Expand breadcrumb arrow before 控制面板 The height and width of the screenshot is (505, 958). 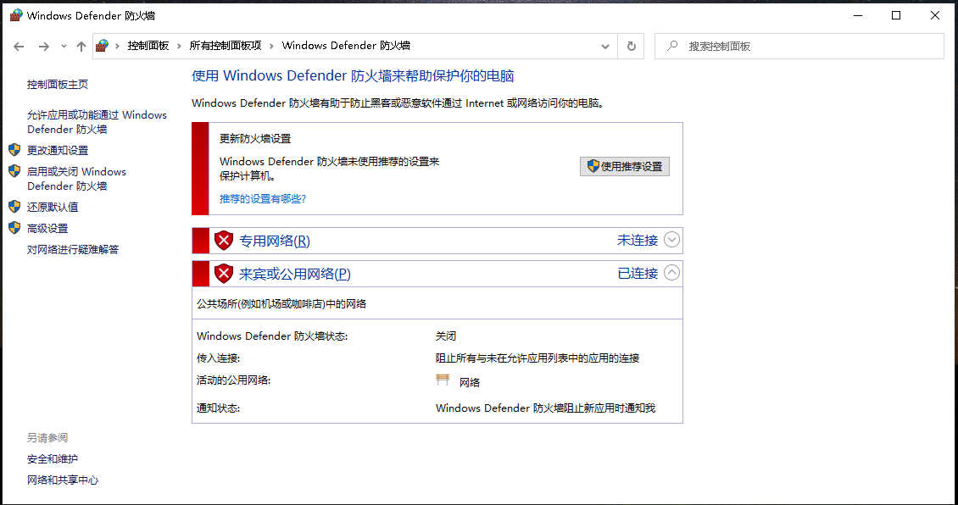117,46
